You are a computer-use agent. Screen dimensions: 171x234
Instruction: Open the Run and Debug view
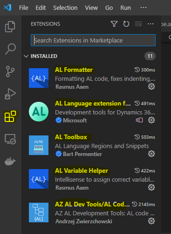click(x=10, y=94)
